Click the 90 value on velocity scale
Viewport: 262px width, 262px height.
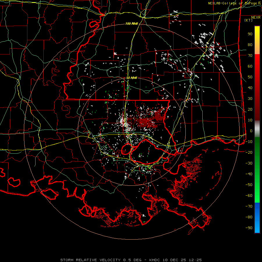(x=250, y=34)
